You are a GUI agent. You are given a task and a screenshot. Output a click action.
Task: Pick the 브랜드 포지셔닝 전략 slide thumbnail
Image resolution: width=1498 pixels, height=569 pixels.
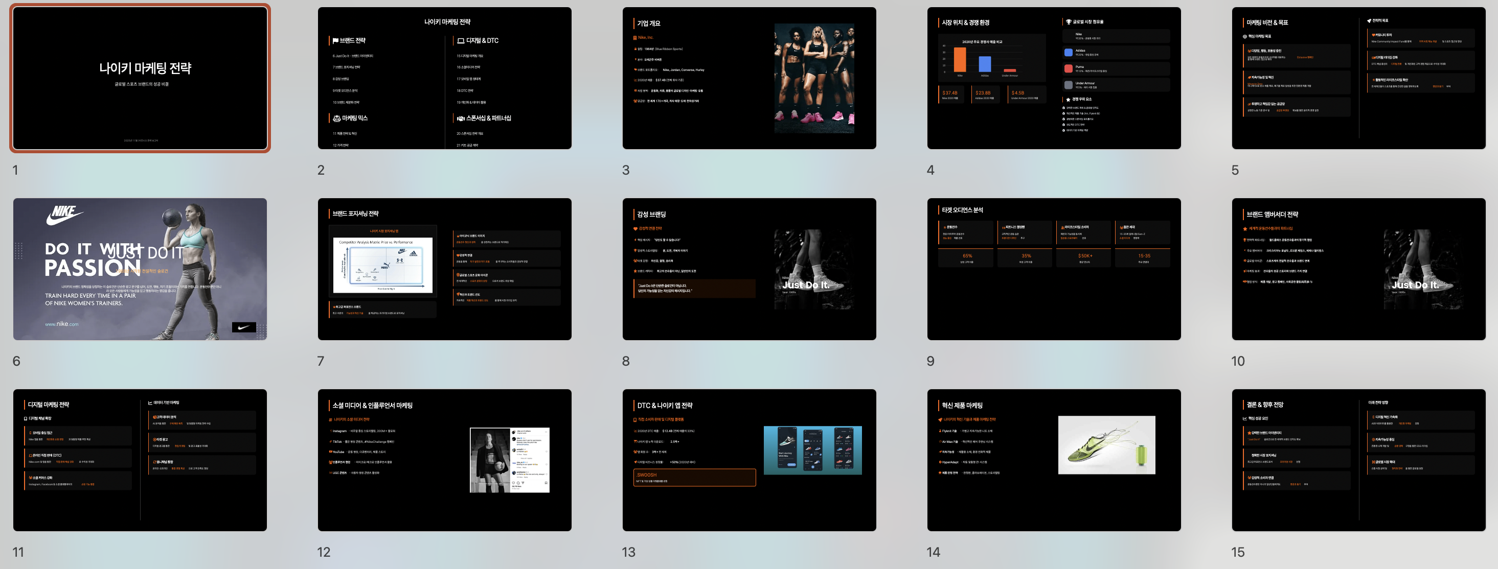tap(444, 269)
